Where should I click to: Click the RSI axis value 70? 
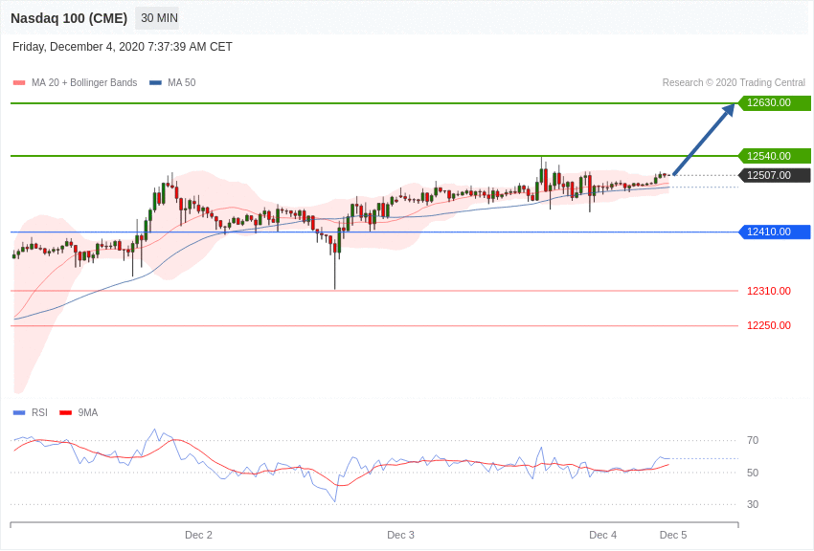(x=753, y=441)
